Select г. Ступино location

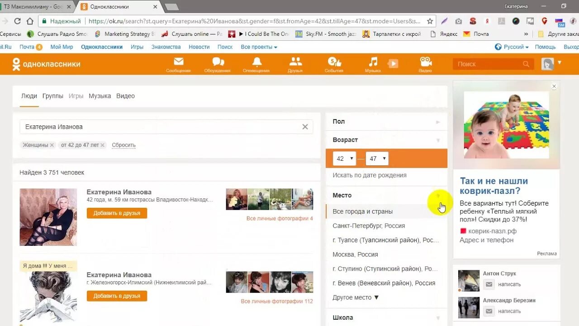pyautogui.click(x=385, y=268)
